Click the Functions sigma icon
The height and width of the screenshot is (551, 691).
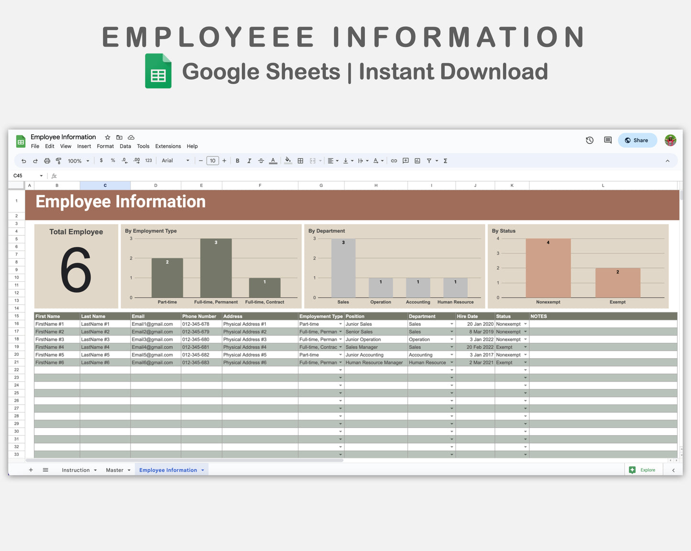click(x=445, y=161)
